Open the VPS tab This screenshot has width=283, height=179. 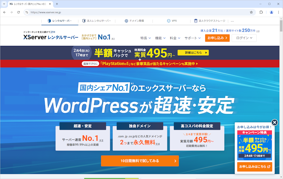(172, 21)
